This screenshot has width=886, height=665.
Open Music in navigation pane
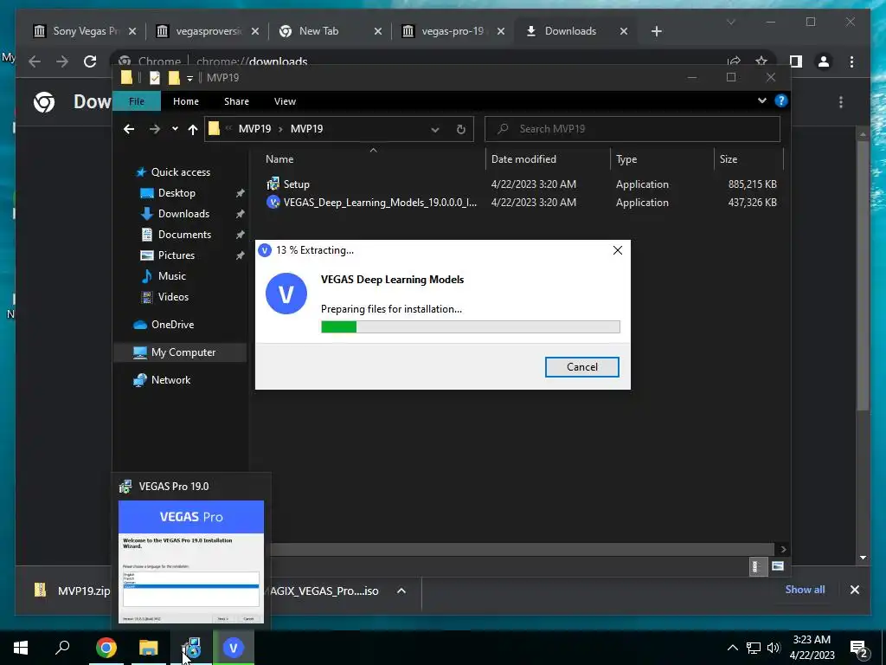(172, 276)
